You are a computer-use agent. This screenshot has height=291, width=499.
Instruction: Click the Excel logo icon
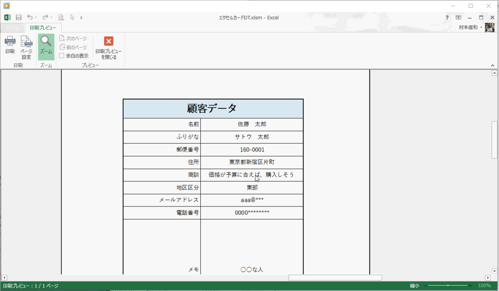click(7, 17)
